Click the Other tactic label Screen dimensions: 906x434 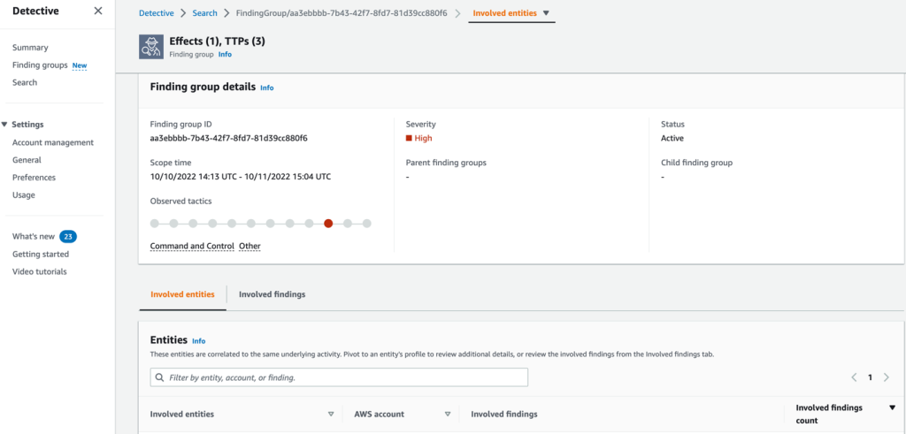pos(250,247)
